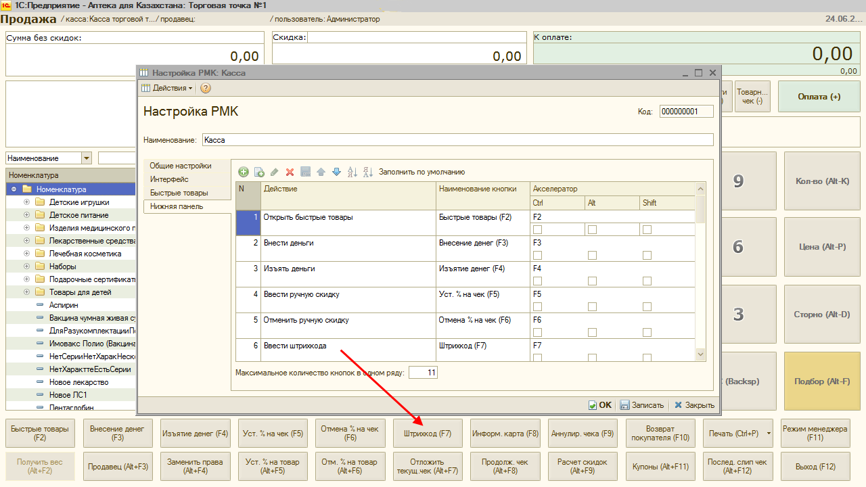
Task: Click the pencil Edit row icon
Action: pos(274,172)
